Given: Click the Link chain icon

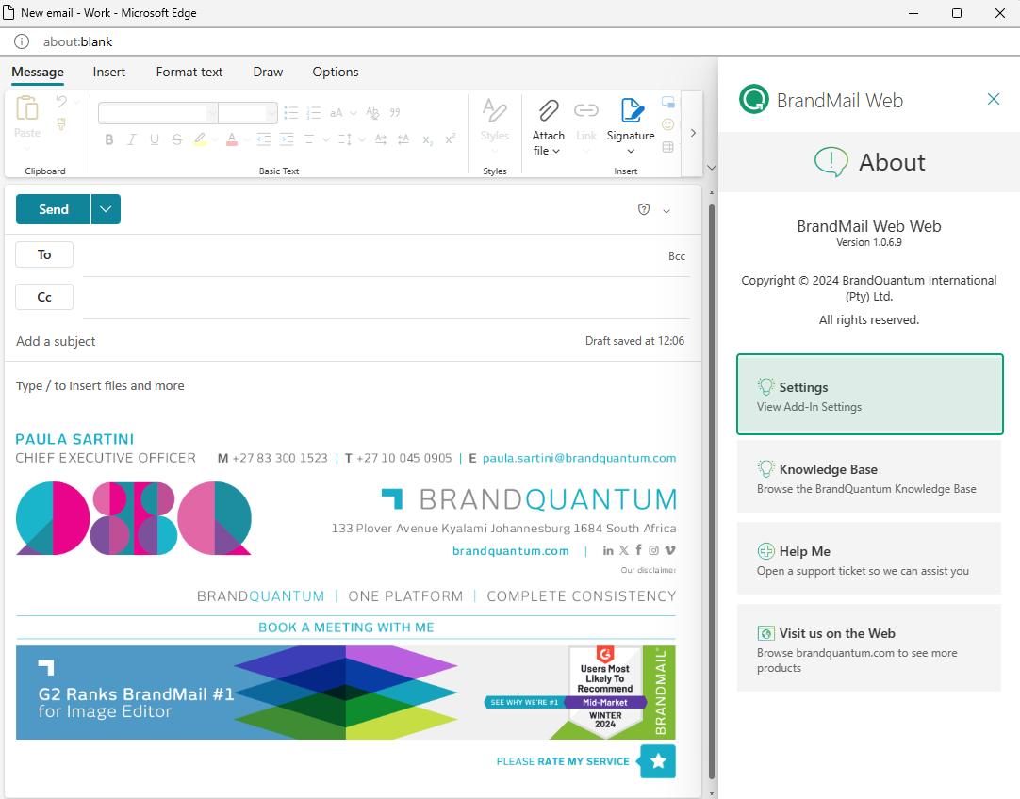Looking at the screenshot, I should pyautogui.click(x=586, y=110).
